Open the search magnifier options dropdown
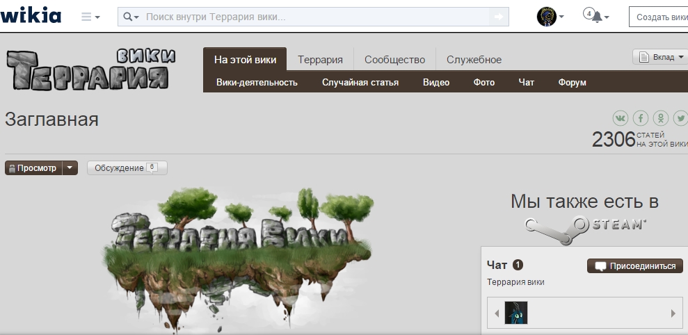688x335 pixels. click(131, 17)
